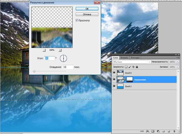182x134 pixels.
Task: Click the Непрозрачность opacity value field
Action: (172, 62)
